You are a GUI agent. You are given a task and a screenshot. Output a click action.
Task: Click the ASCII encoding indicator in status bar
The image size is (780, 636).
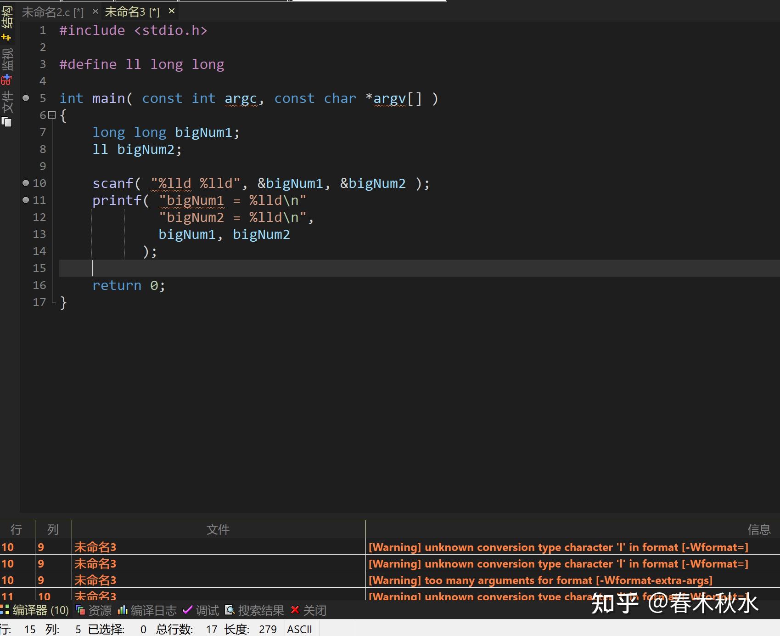pyautogui.click(x=299, y=629)
